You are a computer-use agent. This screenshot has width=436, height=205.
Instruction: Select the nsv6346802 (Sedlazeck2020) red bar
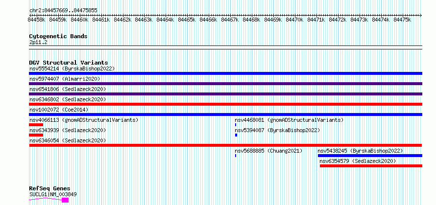(x=225, y=104)
